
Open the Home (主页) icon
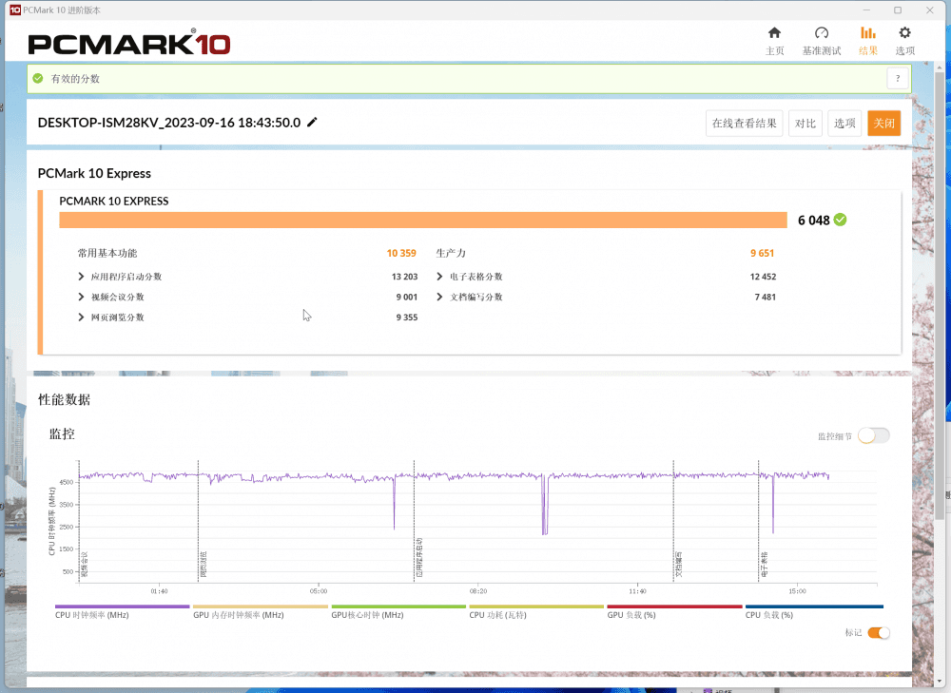[x=774, y=33]
